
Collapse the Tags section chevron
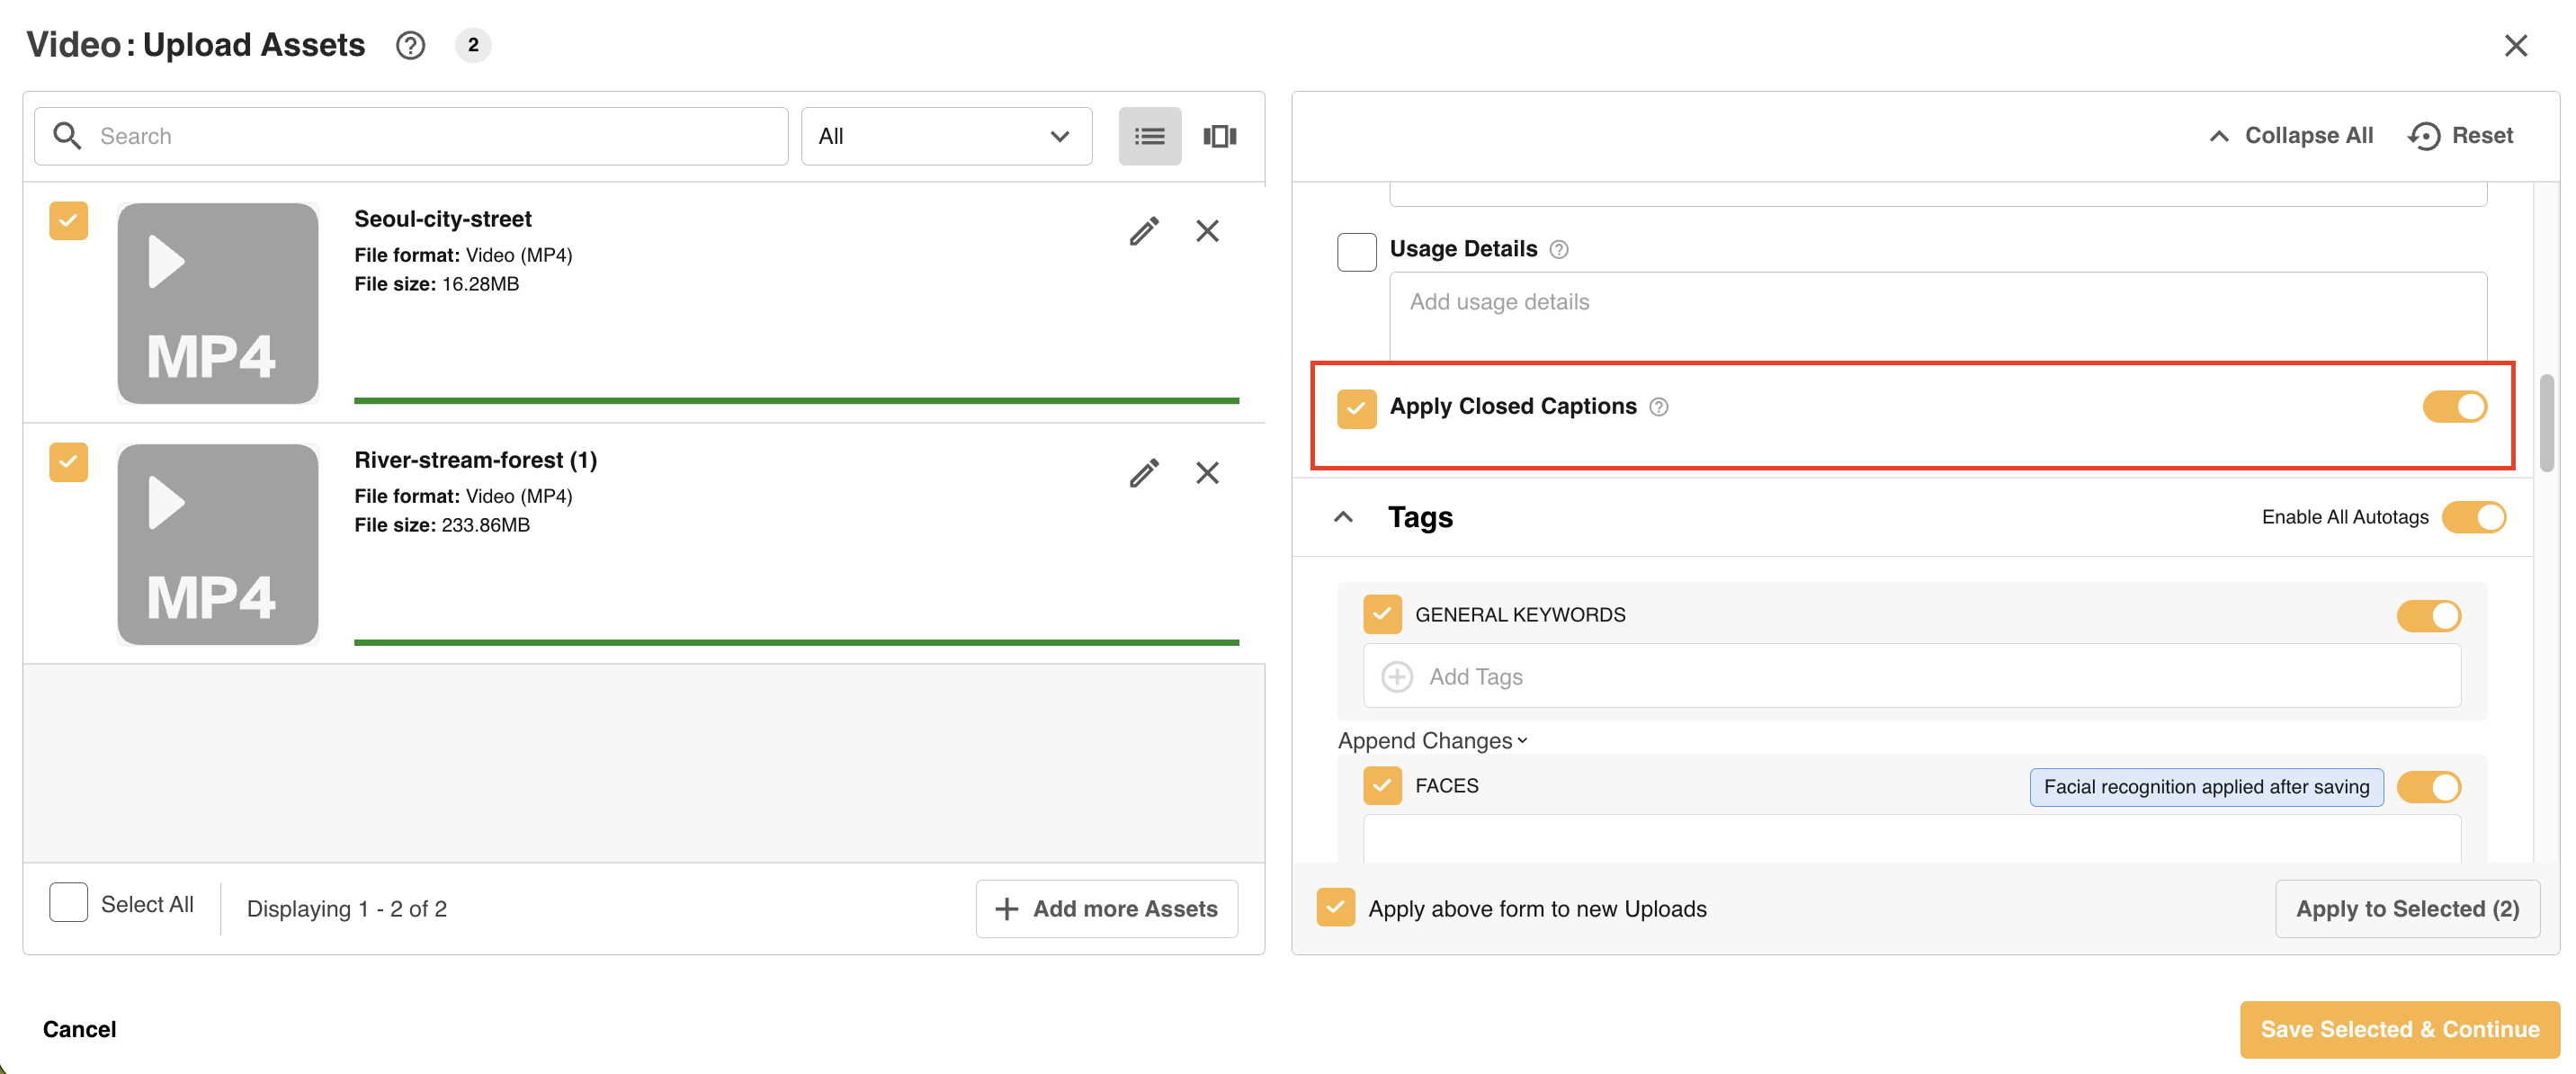click(1343, 517)
